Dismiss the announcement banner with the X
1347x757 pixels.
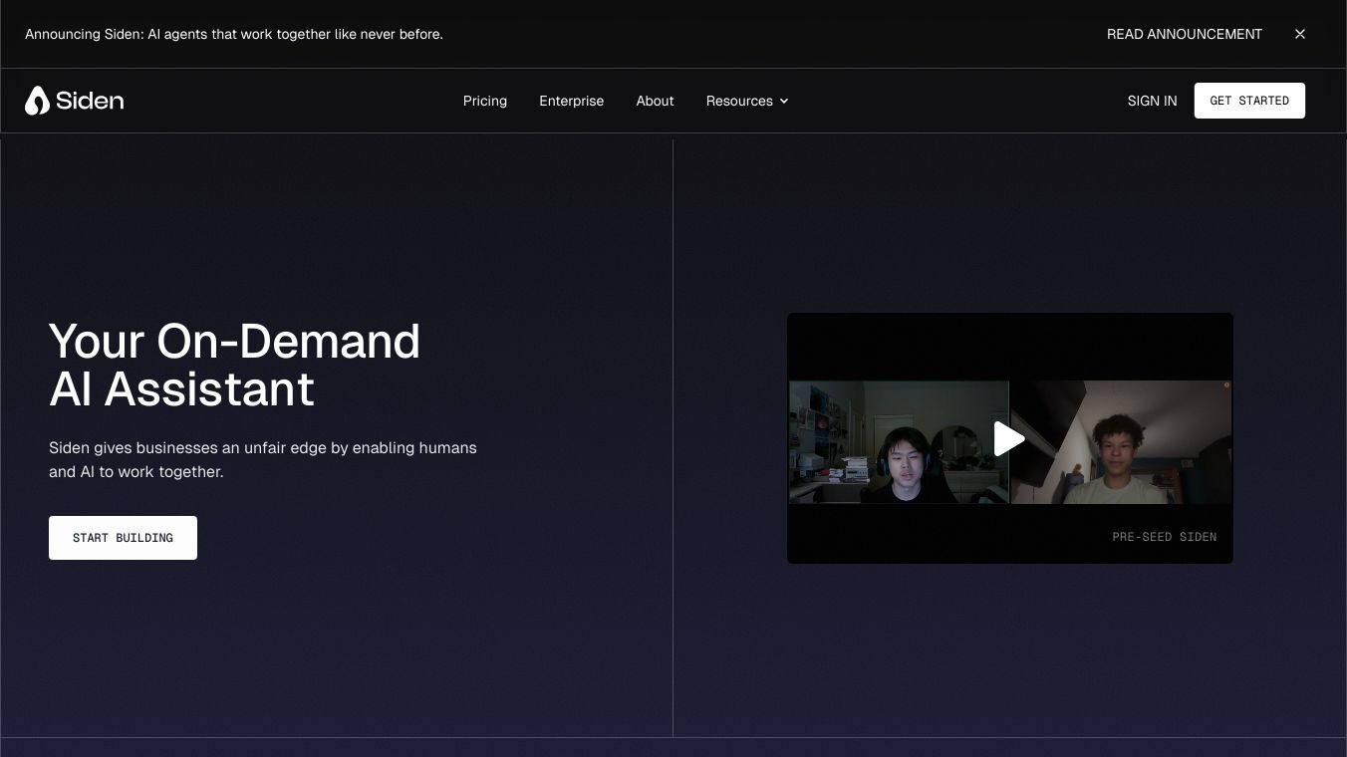click(1300, 34)
